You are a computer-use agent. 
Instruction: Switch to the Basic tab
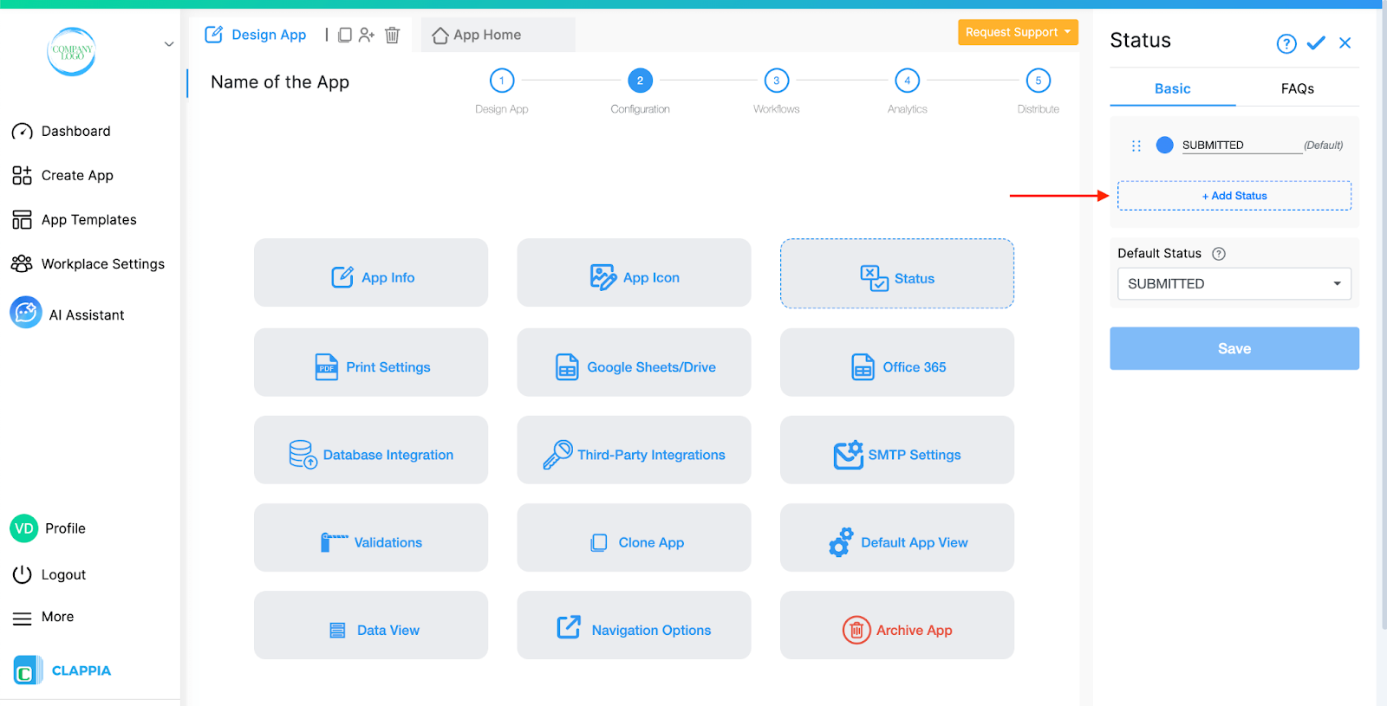click(x=1173, y=88)
